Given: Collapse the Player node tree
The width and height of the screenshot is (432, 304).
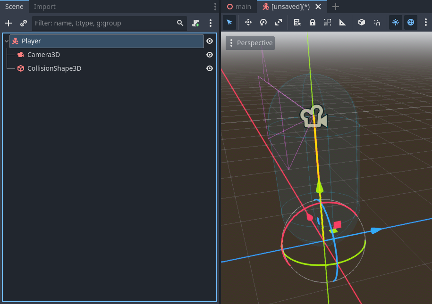Looking at the screenshot, I should tap(6, 41).
